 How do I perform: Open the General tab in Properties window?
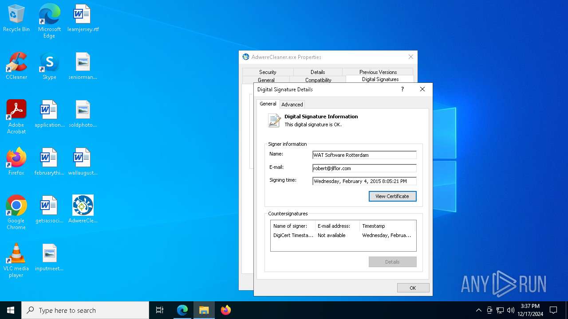click(266, 80)
